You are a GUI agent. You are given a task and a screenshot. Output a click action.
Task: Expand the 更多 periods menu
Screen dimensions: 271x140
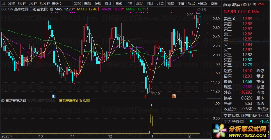(x=57, y=3)
